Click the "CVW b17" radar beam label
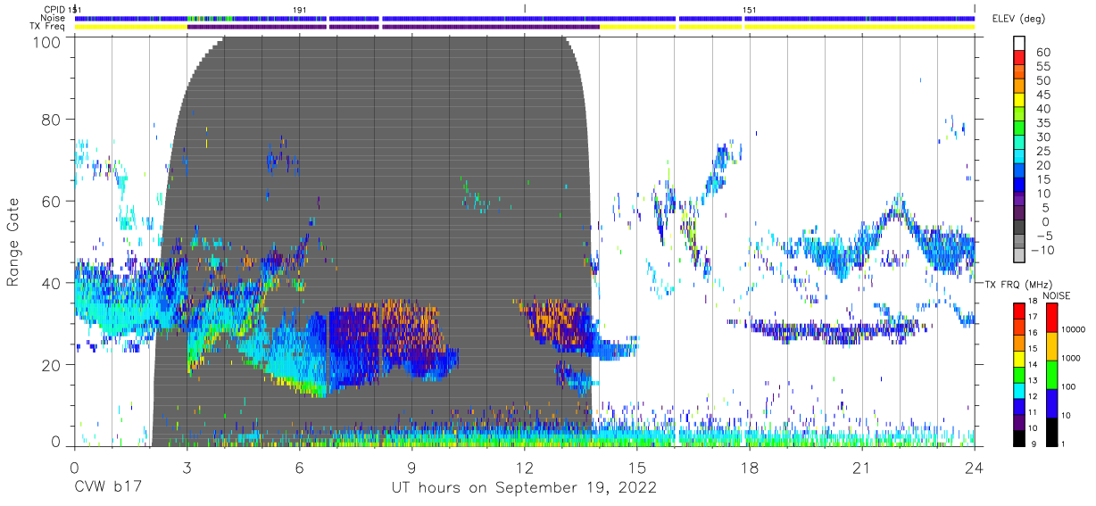The width and height of the screenshot is (1096, 506). 107,488
